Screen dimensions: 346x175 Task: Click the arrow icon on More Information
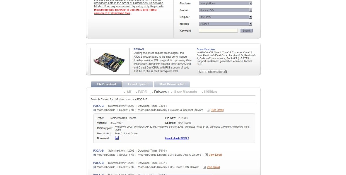click(x=226, y=72)
